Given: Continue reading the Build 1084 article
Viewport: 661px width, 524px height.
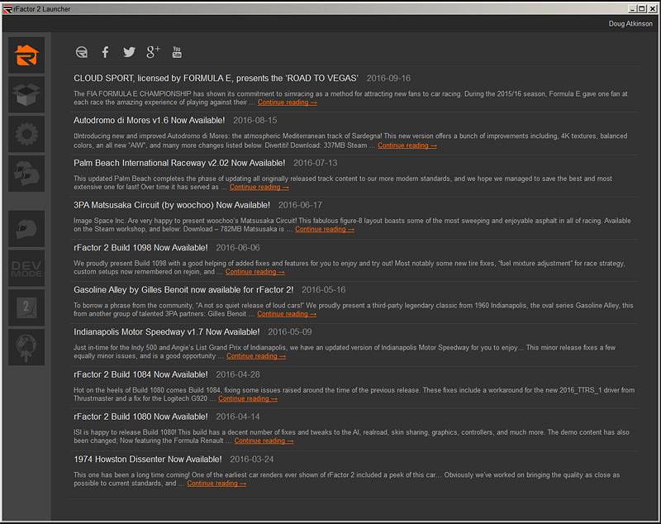Looking at the screenshot, I should tap(248, 399).
